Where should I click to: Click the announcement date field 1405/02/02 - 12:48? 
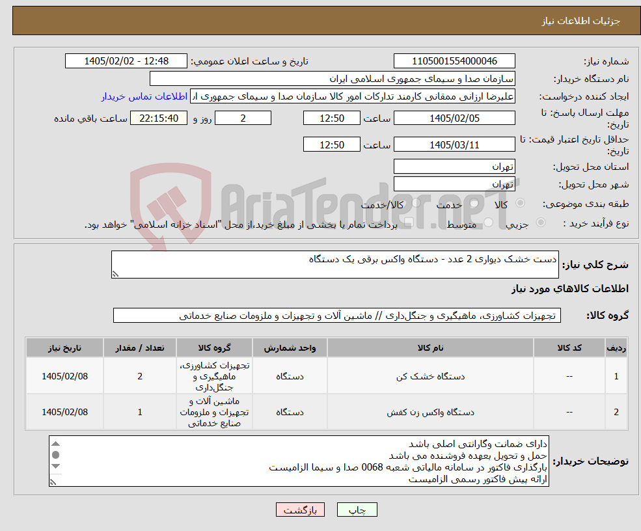[x=126, y=61]
